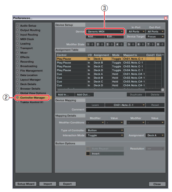Screen dimensions: 172x192
Task: Open the Recording settings page
Action: 27,62
